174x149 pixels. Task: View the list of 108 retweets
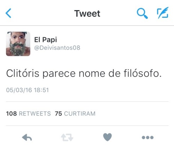coord(29,113)
